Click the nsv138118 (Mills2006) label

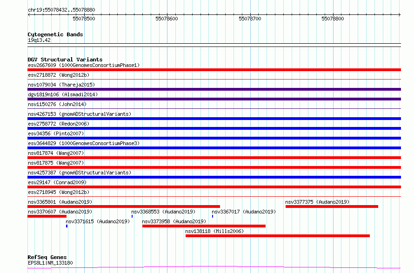214,231
